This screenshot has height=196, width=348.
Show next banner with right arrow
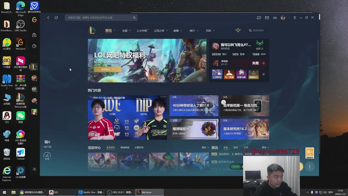coord(204,61)
